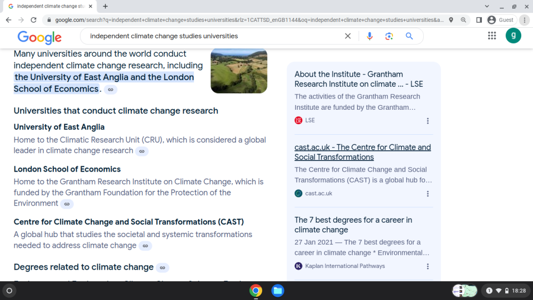Open the Google account avatar
Screen dimensions: 533x300
(x=513, y=36)
